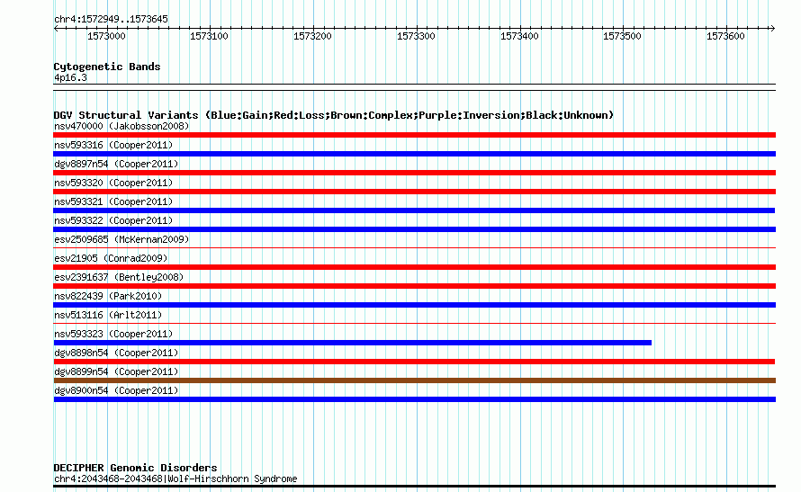Image resolution: width=801 pixels, height=492 pixels.
Task: Click the chr4:1572949..1573645 region label
Action: 111,19
